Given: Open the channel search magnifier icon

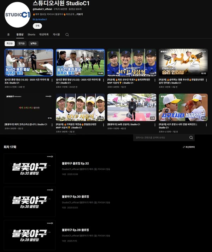Looking at the screenshot, I should tap(67, 35).
